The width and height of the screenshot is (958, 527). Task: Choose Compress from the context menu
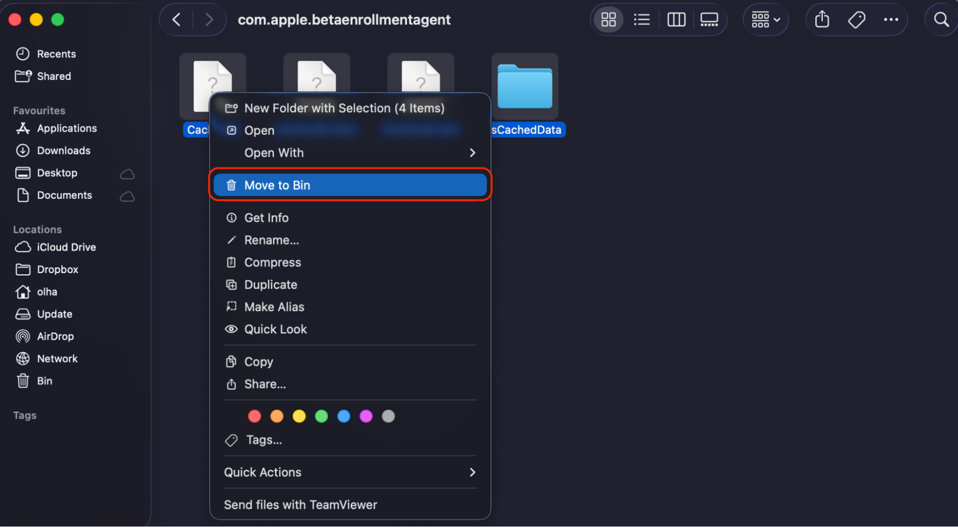[350, 263]
